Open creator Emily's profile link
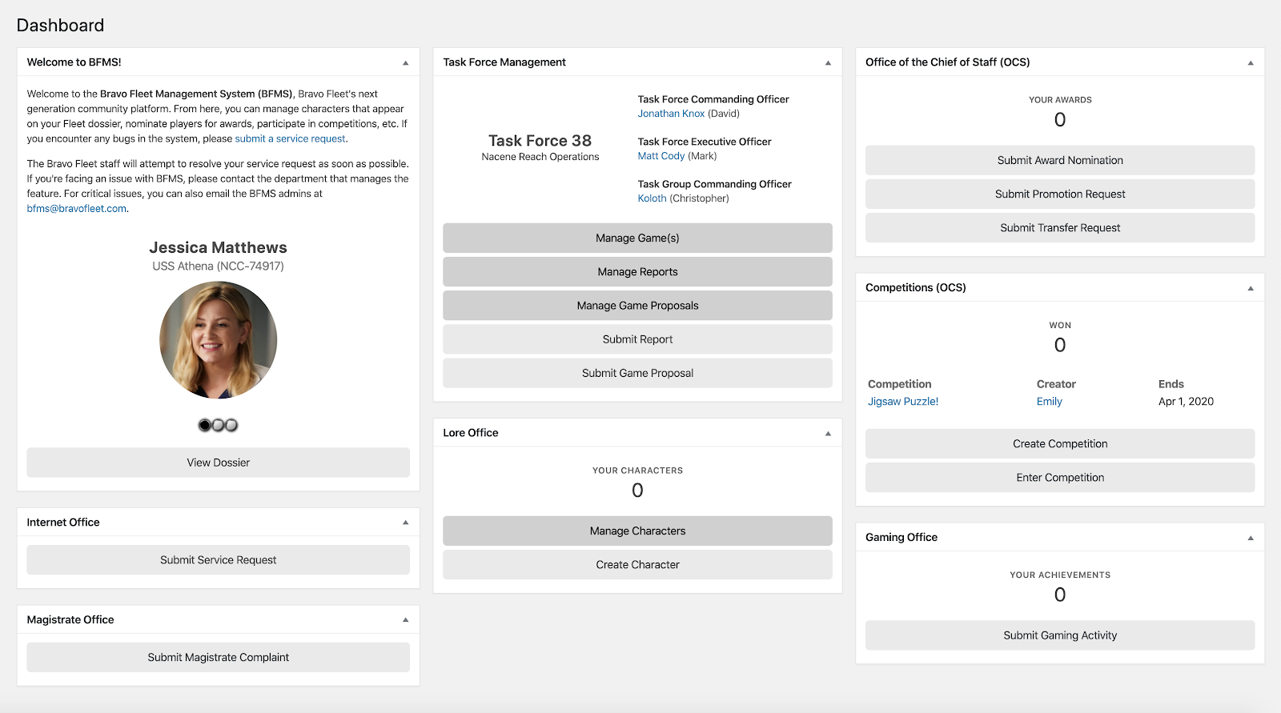Viewport: 1281px width, 713px height. click(x=1050, y=402)
